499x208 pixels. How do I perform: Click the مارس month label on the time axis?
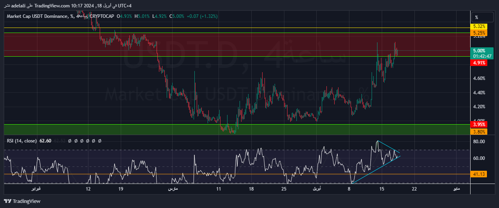(173, 189)
